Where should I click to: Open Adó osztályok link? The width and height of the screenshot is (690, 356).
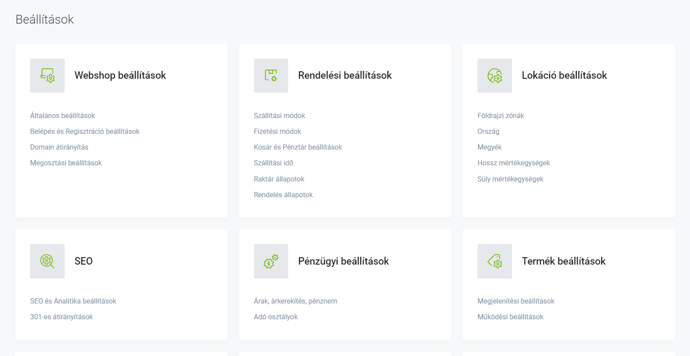pyautogui.click(x=275, y=317)
